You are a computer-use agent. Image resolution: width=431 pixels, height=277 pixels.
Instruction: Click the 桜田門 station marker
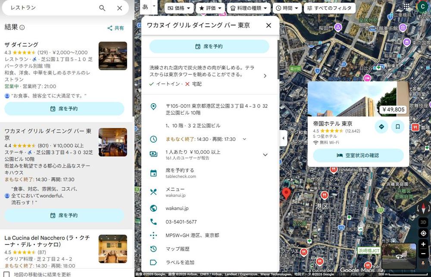338,28
